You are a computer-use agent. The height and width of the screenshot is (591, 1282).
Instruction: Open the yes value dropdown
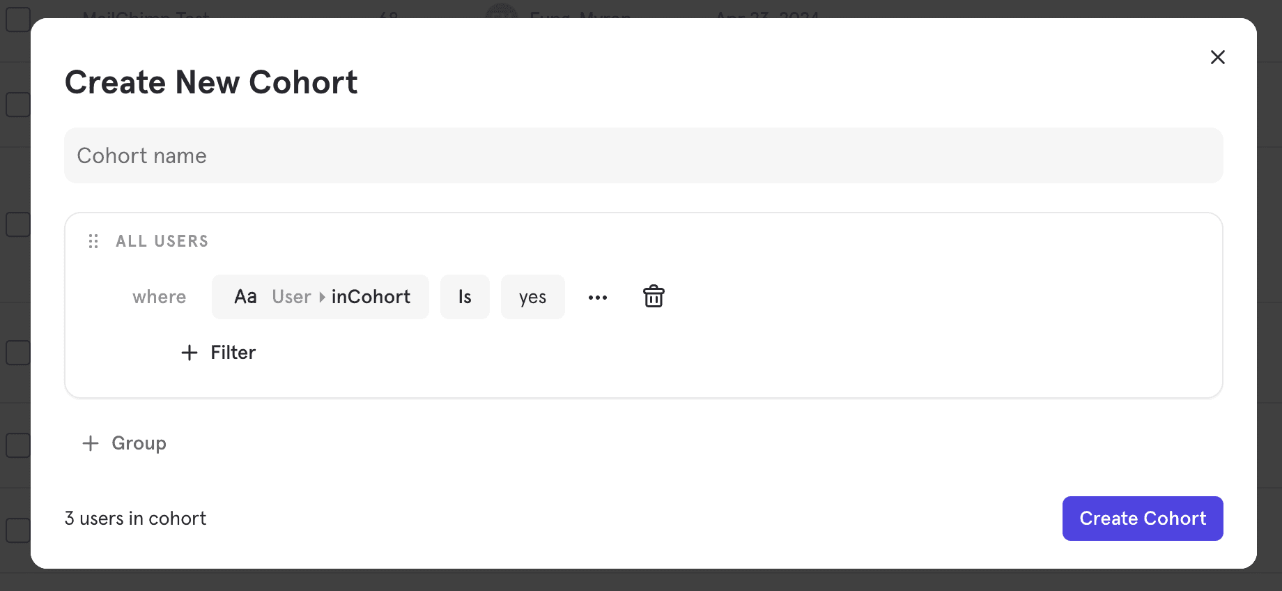coord(532,296)
